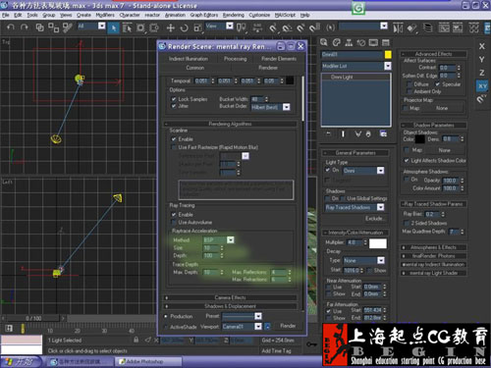Screen dimensions: 491x368
Task: Click the Omni01 object yellow color swatch
Action: (388, 55)
